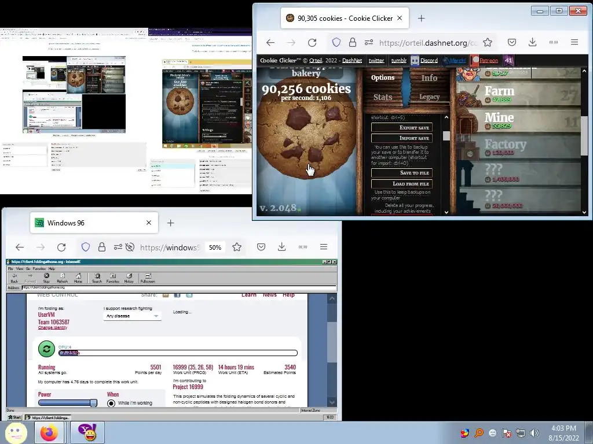This screenshot has width=593, height=444.
Task: Click the Change Identity link
Action: 53,327
